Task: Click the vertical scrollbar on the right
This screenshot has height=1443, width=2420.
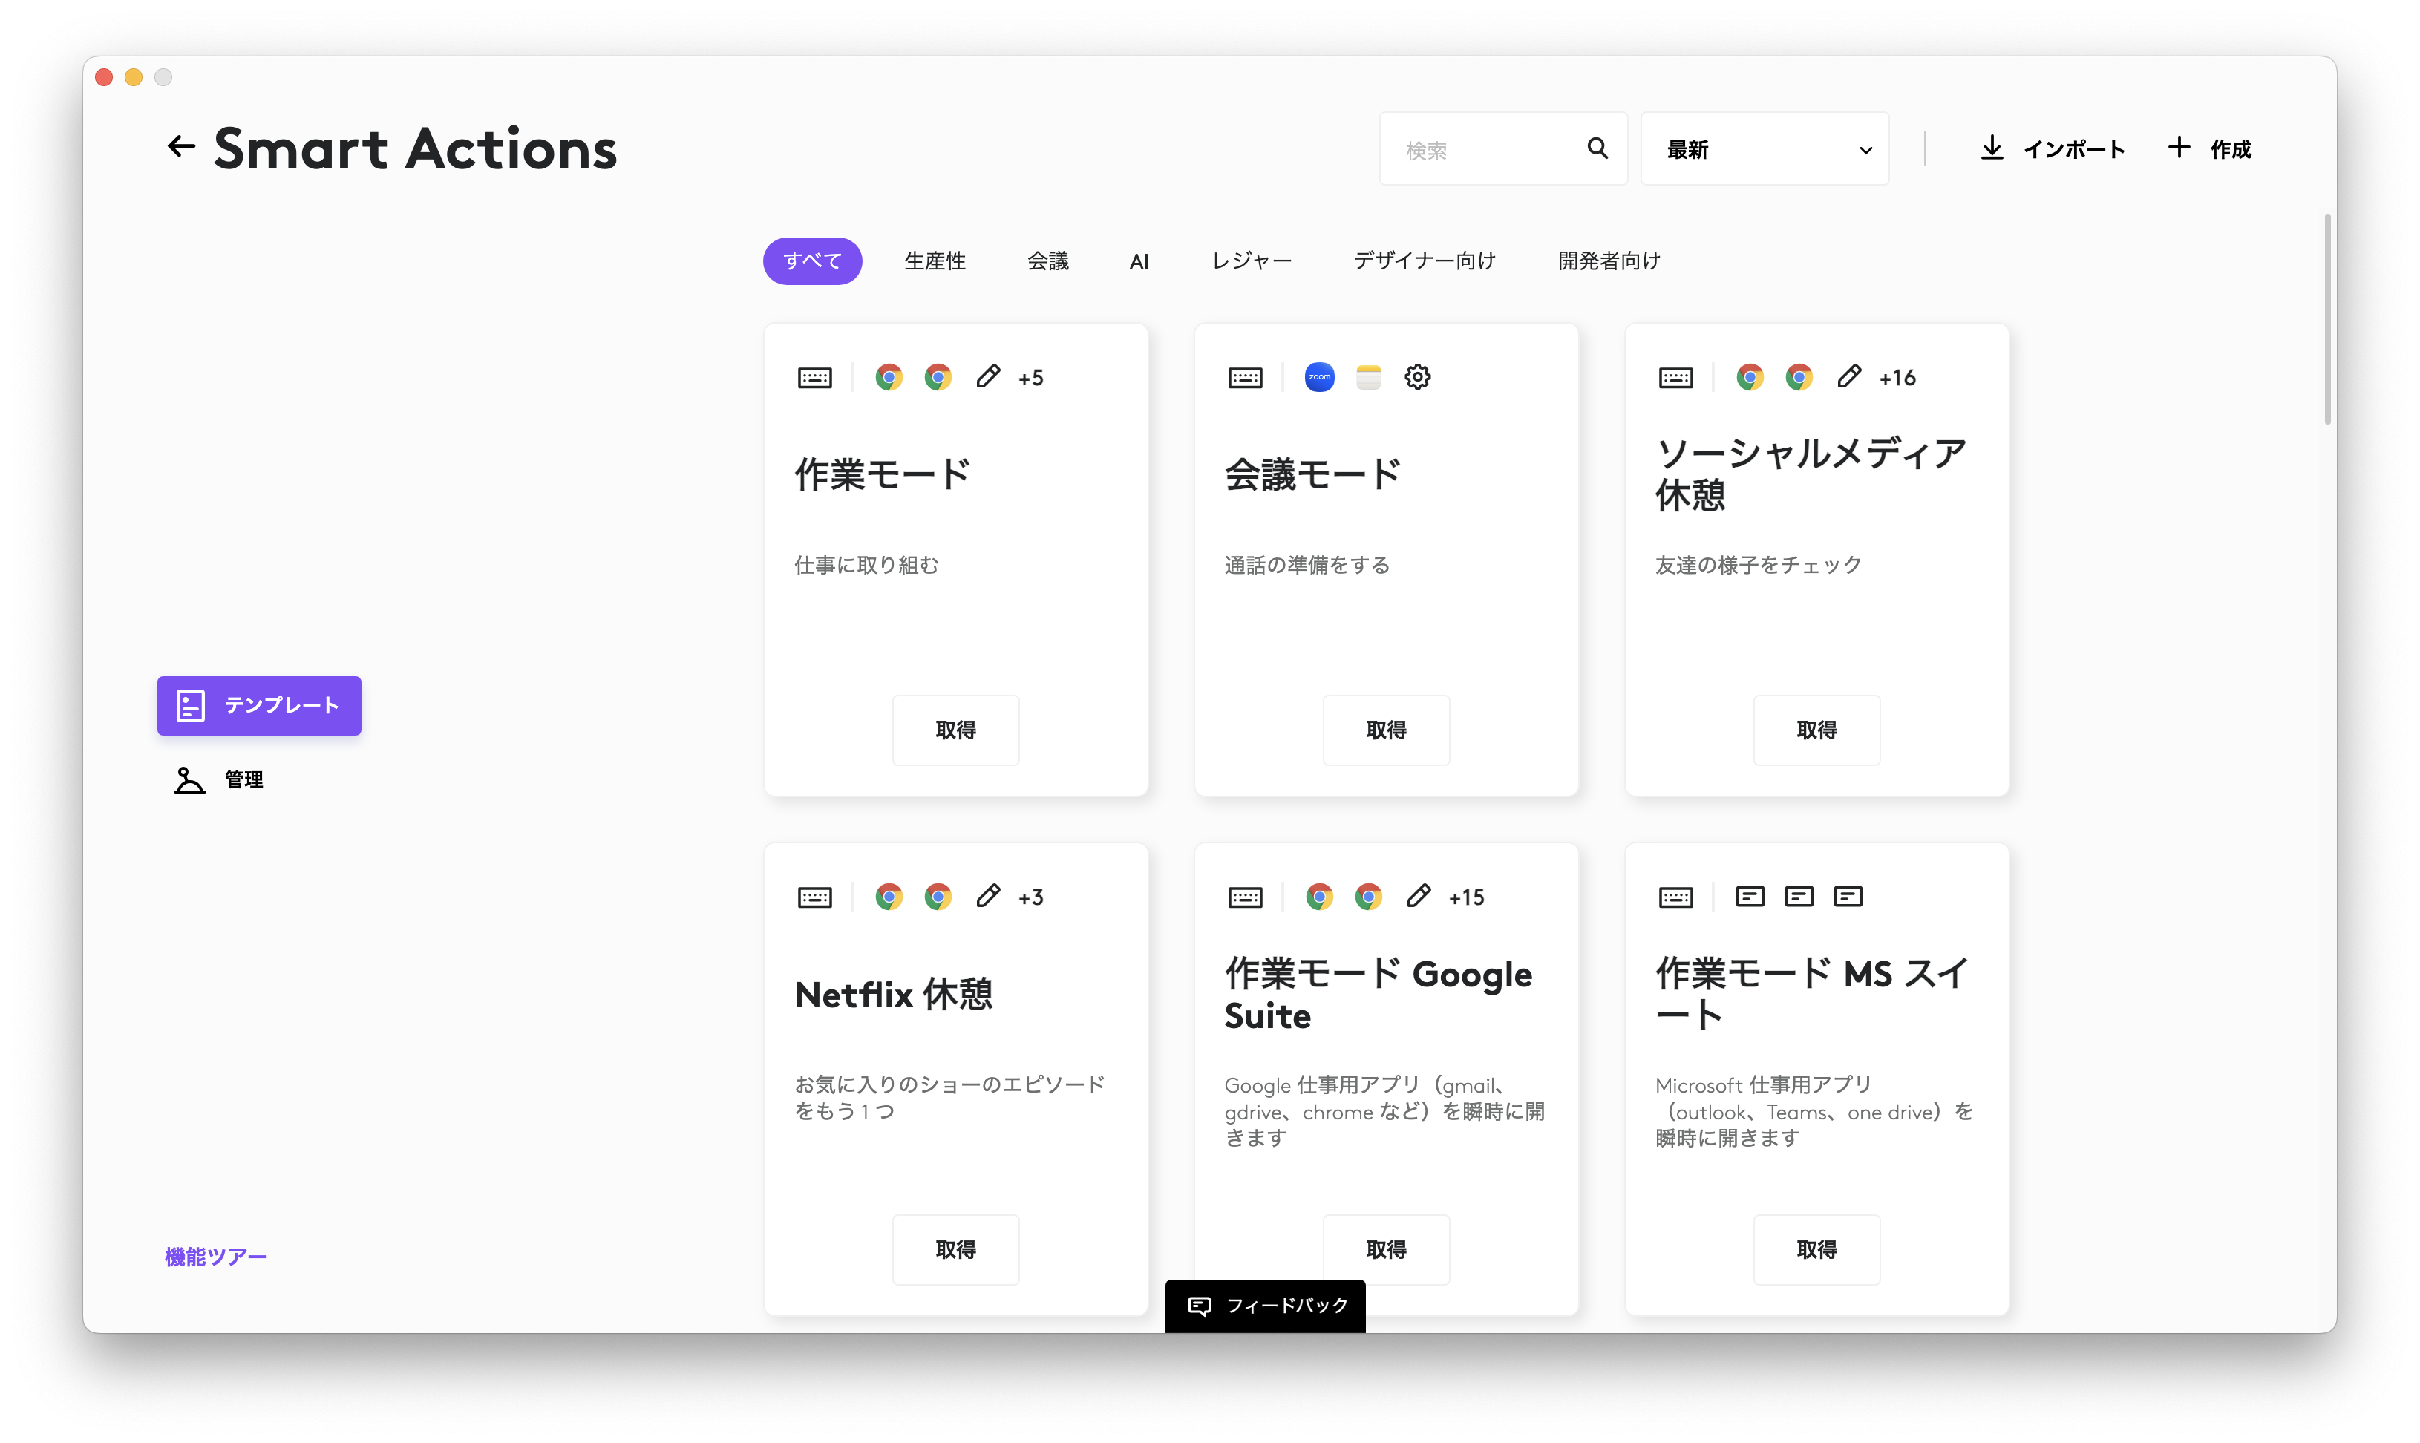Action: point(2326,321)
